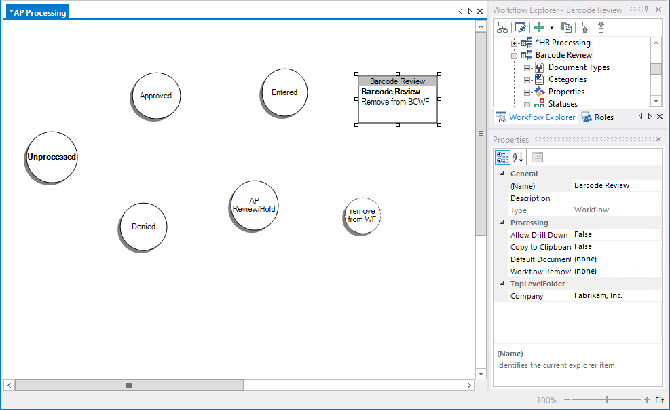Close the Workflow Explorer tab group

coord(659,117)
